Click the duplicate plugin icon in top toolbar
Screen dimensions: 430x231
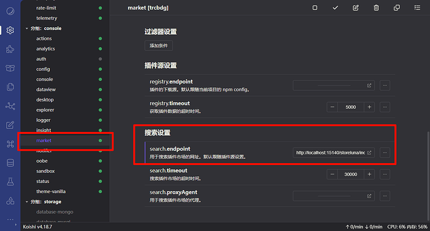point(396,7)
